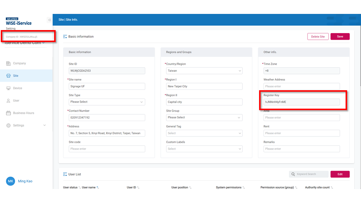Click the User person icon
Viewport: 361px width, 203px height.
[9, 101]
